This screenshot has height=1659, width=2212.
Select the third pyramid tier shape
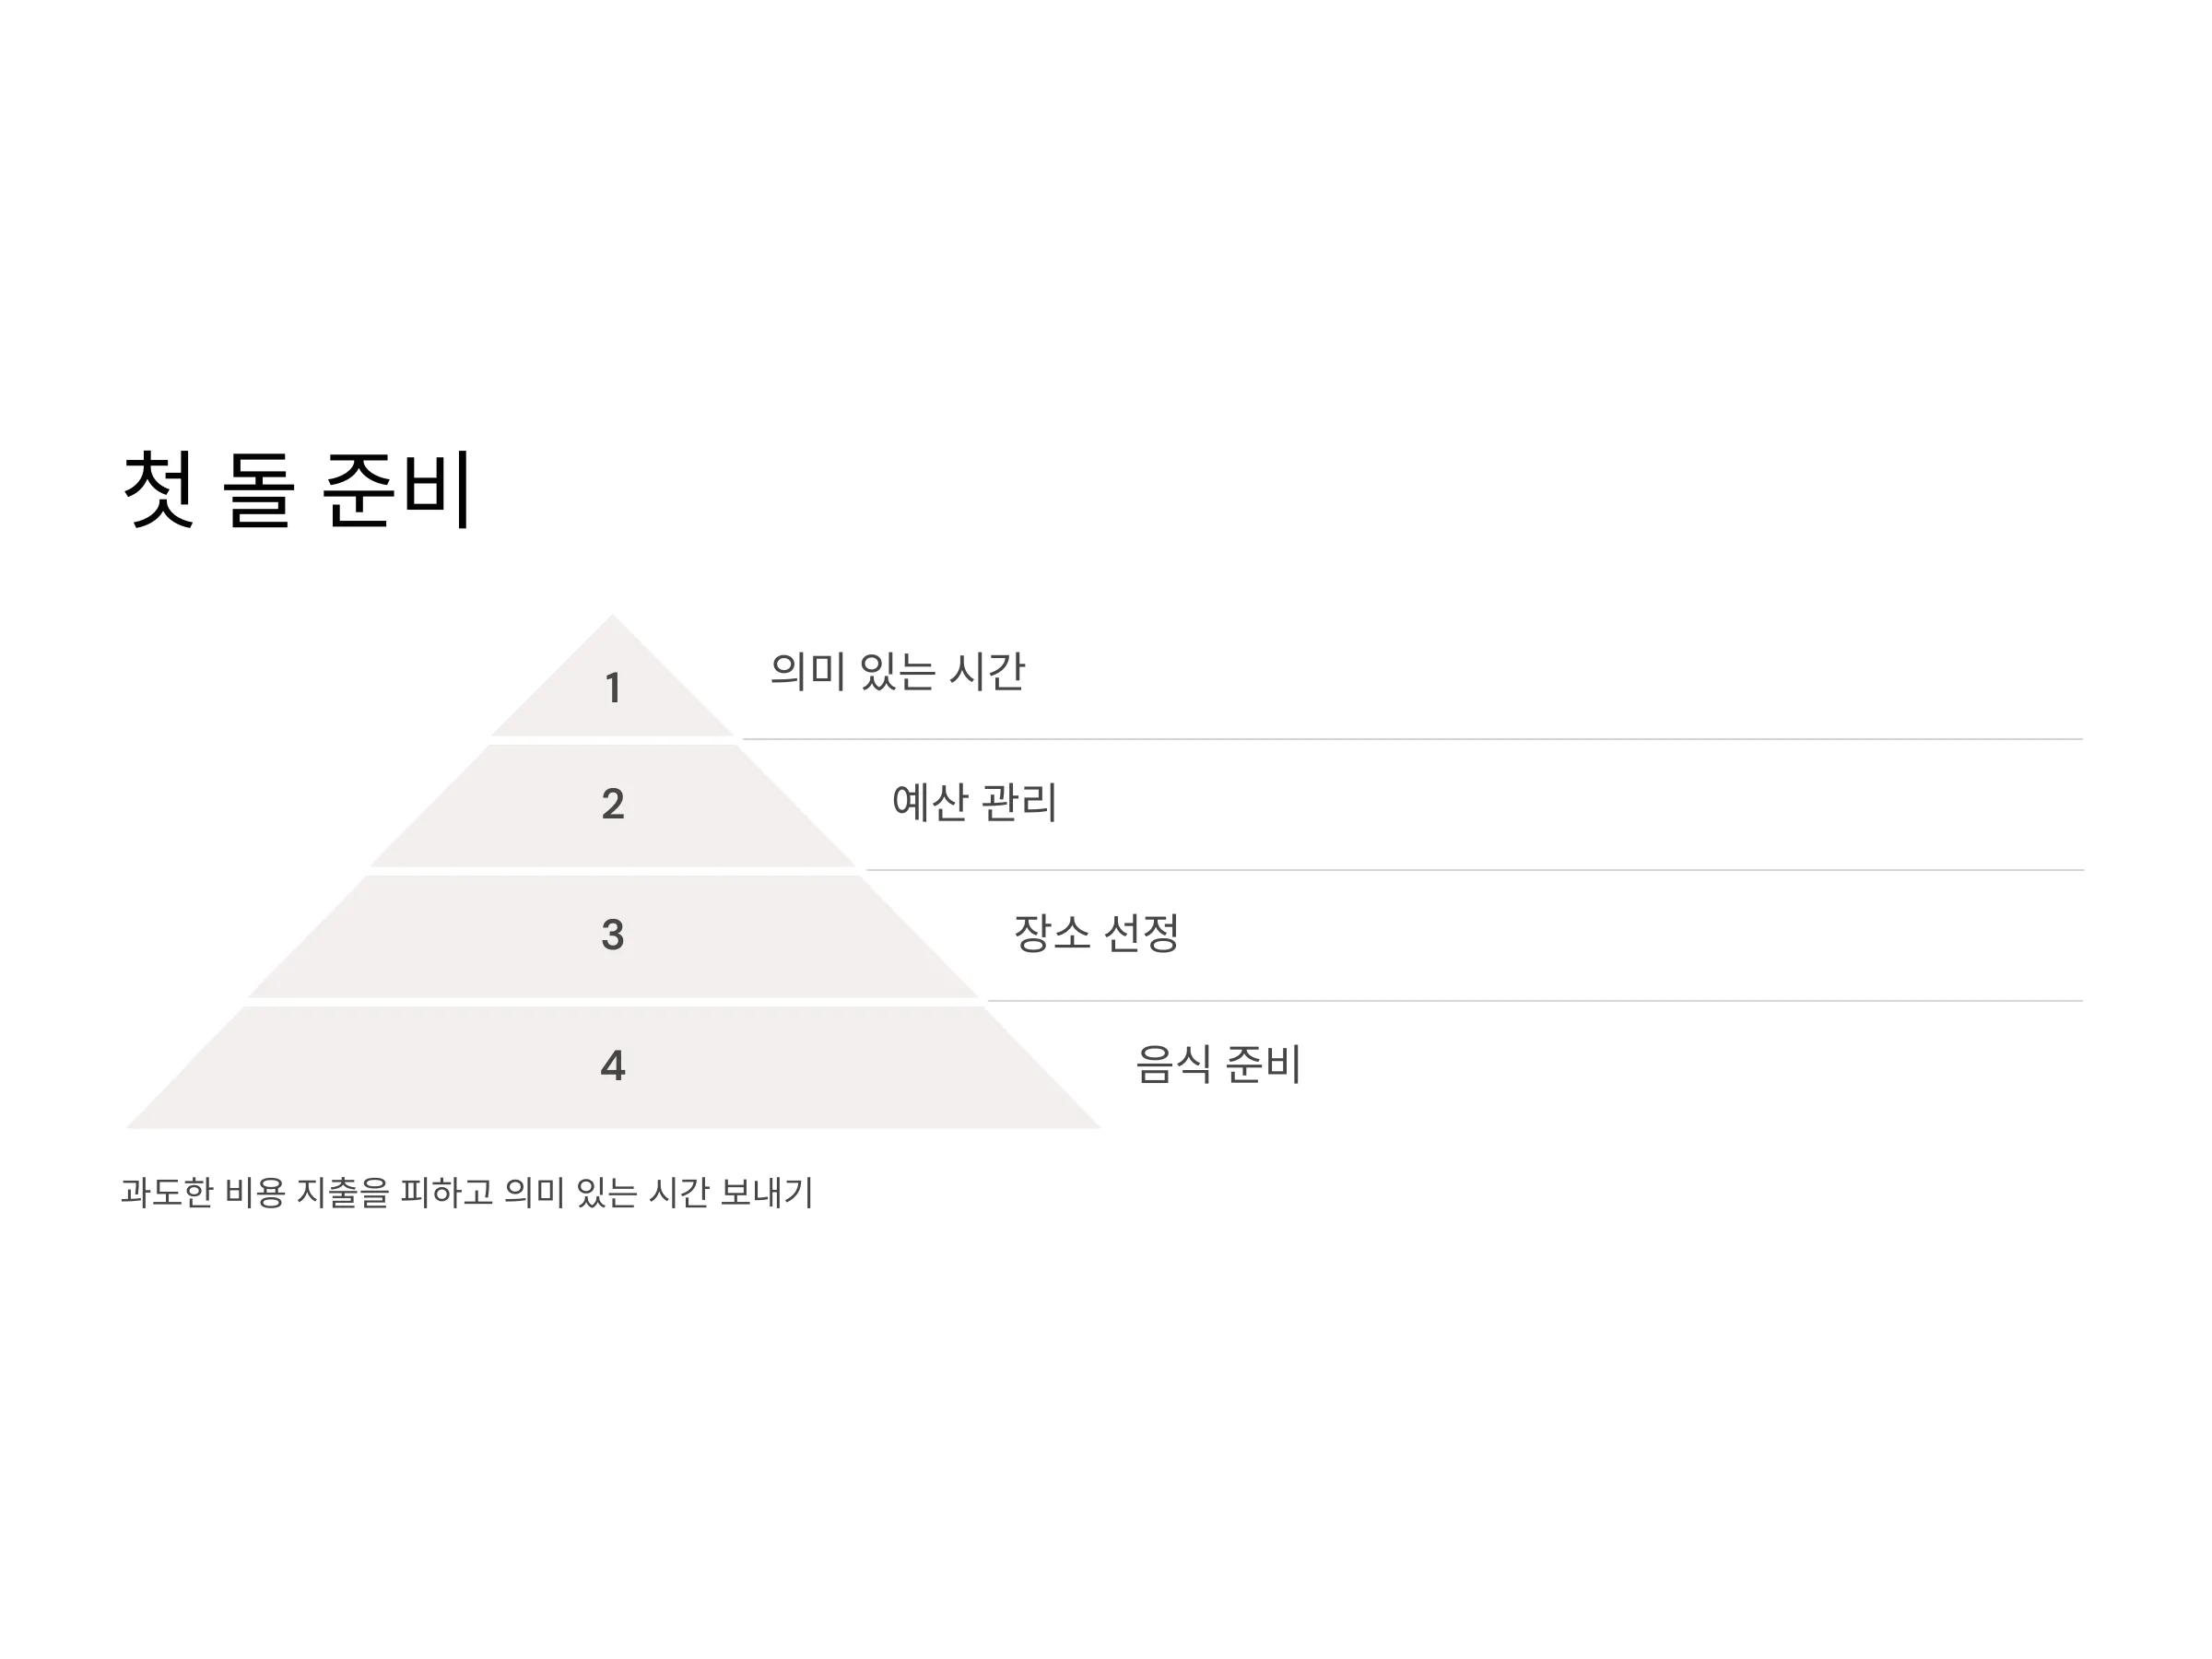[x=613, y=937]
